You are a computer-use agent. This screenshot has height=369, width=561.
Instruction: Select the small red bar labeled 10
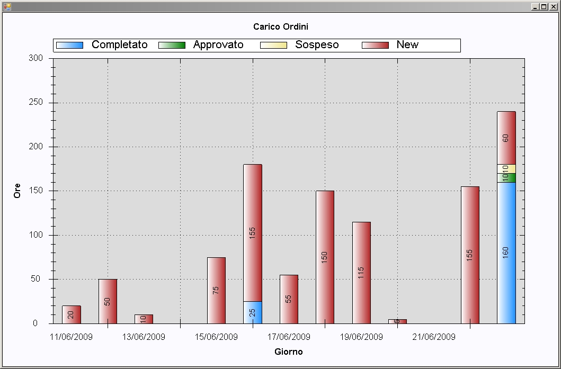pyautogui.click(x=144, y=319)
